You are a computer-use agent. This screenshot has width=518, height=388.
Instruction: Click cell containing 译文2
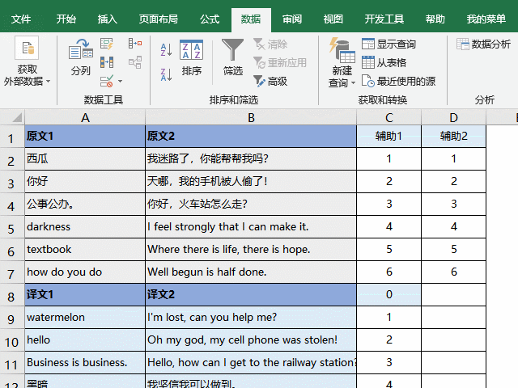click(x=251, y=294)
